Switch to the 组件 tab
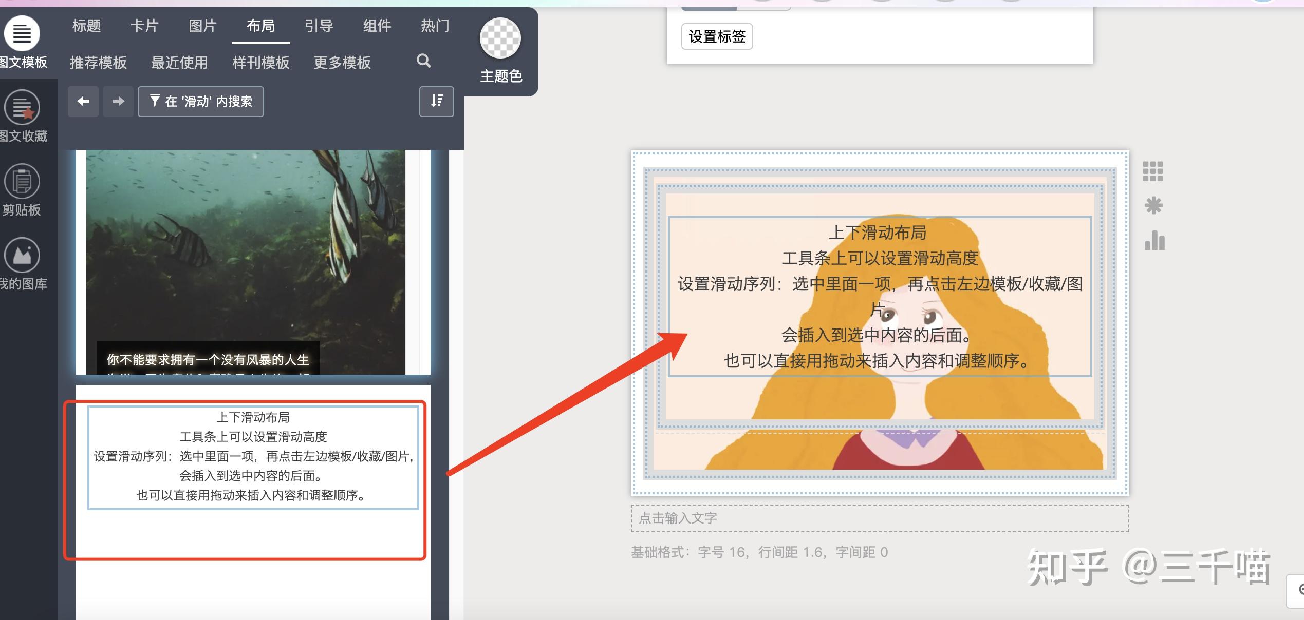The height and width of the screenshot is (620, 1304). click(x=377, y=26)
